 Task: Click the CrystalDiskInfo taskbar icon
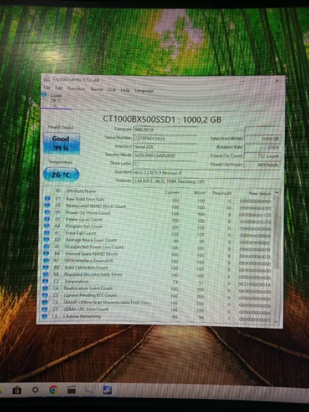[x=108, y=390]
